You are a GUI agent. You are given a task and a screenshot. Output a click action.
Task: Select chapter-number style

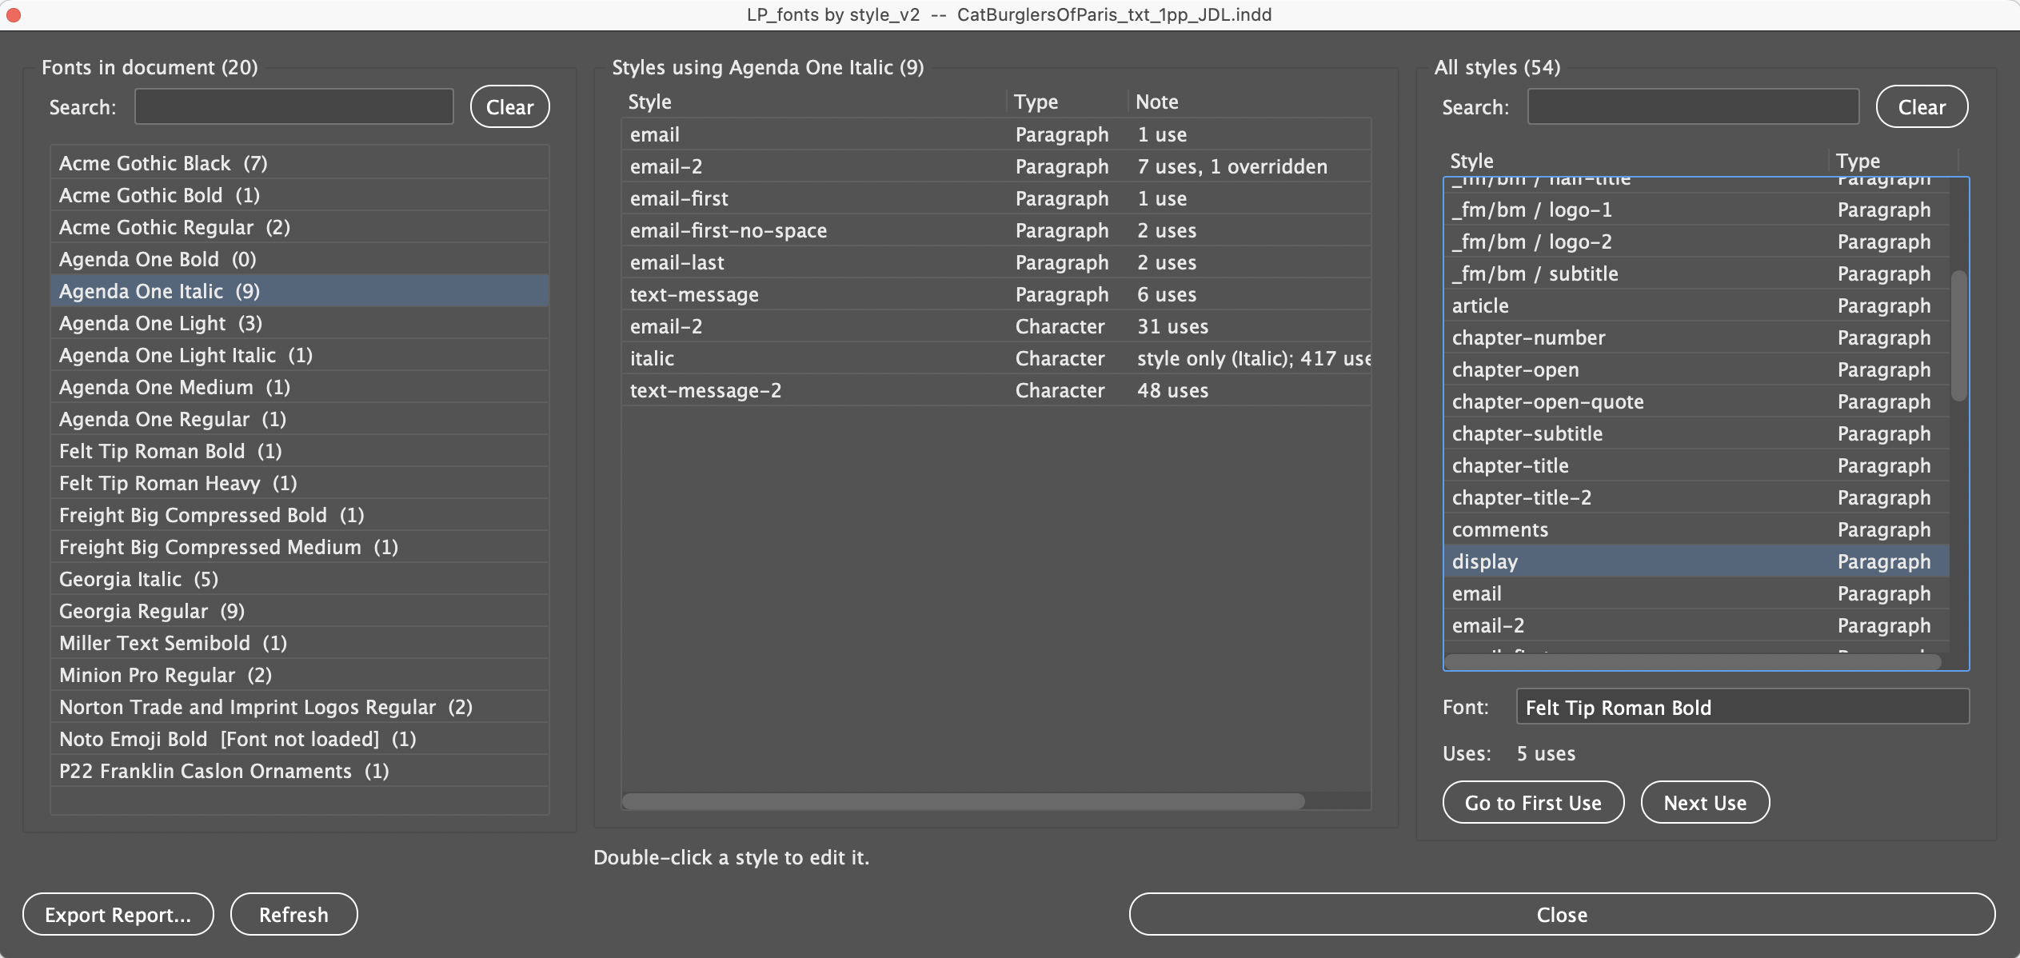pos(1697,337)
